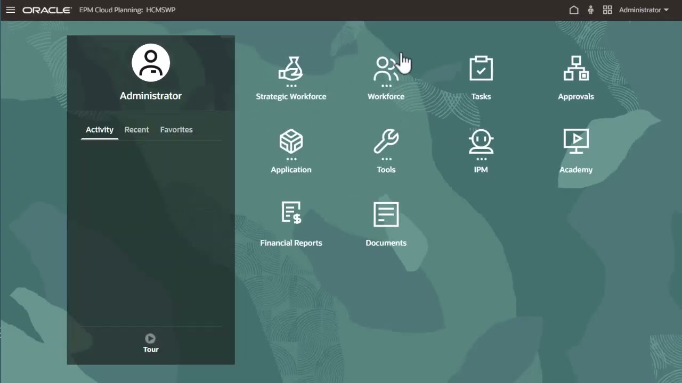Switch to the Favorites tab
The height and width of the screenshot is (383, 682).
pos(176,130)
